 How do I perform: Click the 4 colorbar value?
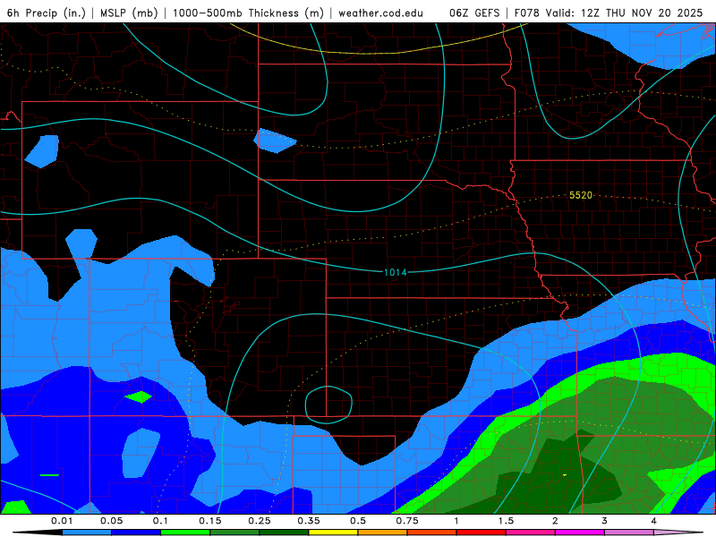pyautogui.click(x=654, y=521)
